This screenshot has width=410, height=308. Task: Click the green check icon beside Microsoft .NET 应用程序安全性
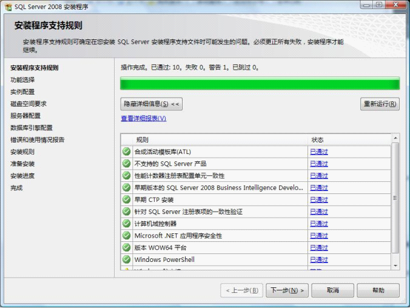(x=126, y=236)
